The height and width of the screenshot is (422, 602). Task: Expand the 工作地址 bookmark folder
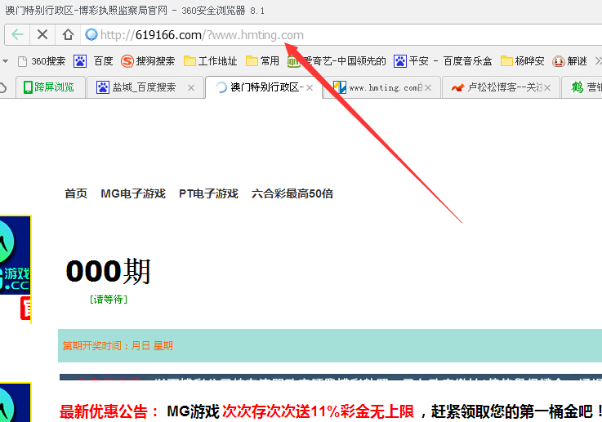pyautogui.click(x=210, y=61)
